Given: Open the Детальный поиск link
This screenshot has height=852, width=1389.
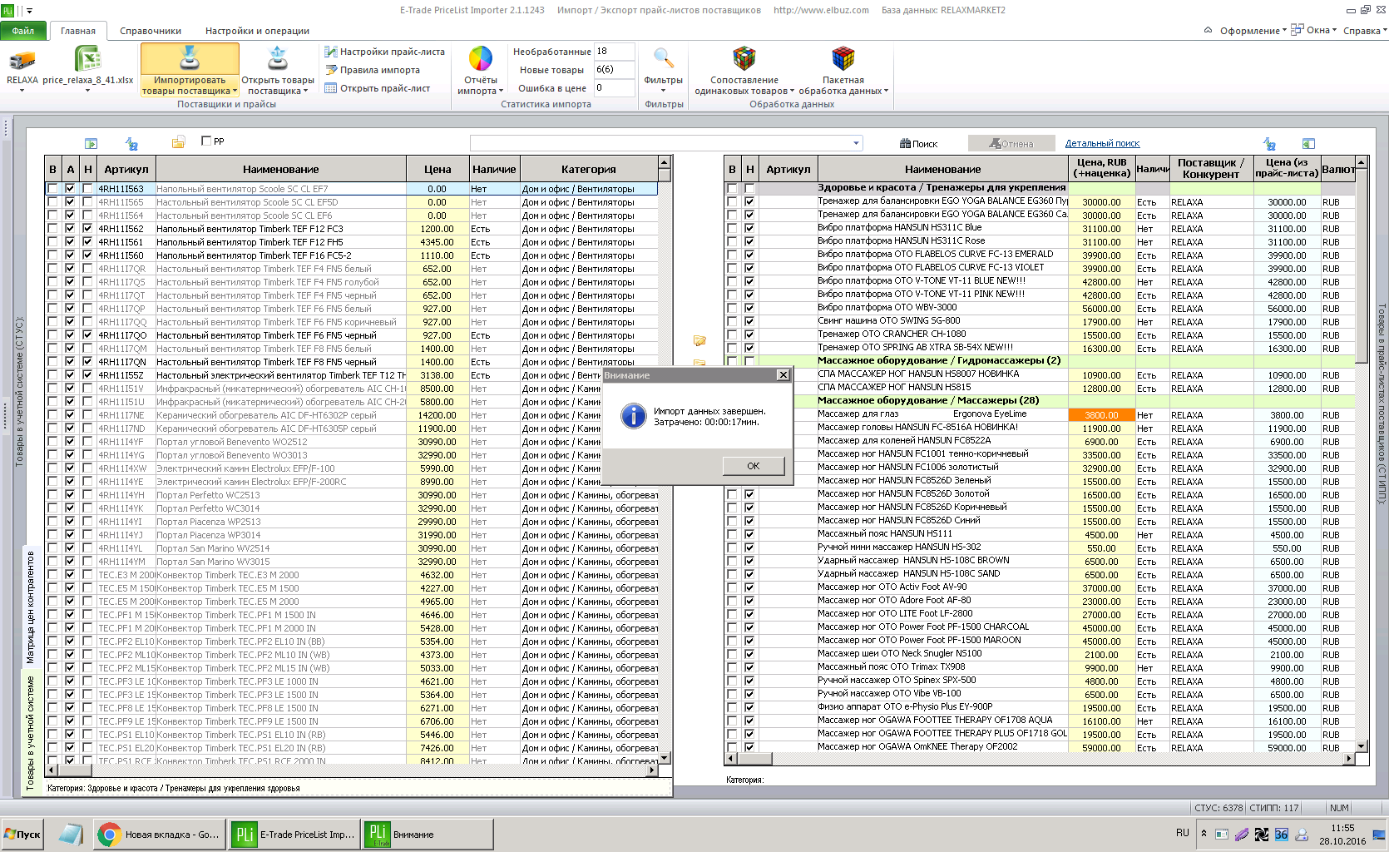Looking at the screenshot, I should pyautogui.click(x=1102, y=143).
